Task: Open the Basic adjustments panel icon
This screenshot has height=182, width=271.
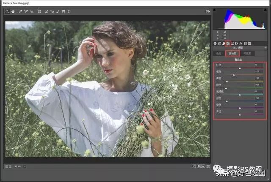Action: pos(215,43)
